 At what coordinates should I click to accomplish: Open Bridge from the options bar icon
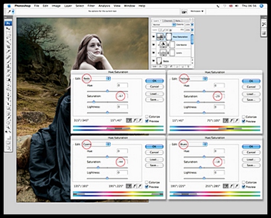coord(184,11)
